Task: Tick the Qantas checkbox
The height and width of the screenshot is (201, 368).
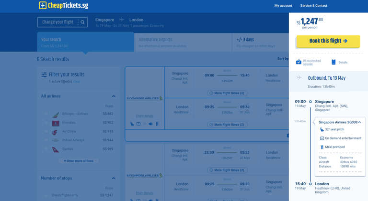Action: 46,149
